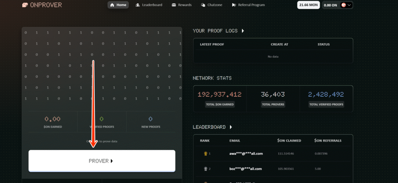Click the red account avatar icon

tap(344, 5)
